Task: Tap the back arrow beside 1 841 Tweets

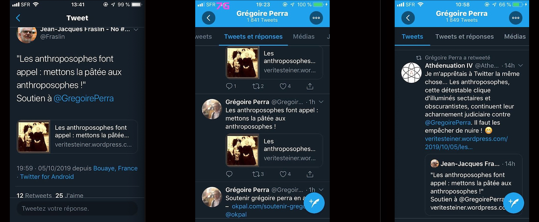Action: coord(208,18)
